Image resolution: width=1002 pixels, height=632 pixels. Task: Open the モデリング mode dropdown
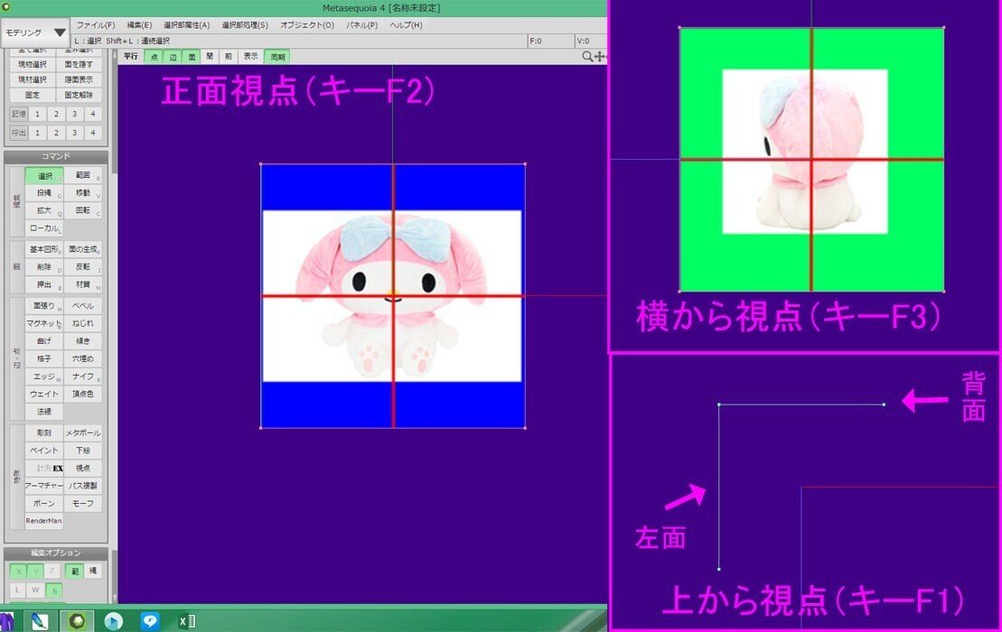[x=36, y=30]
